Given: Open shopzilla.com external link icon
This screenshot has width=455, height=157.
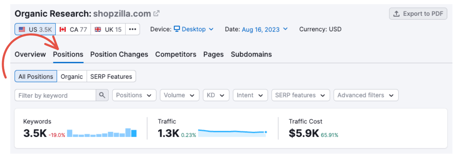Looking at the screenshot, I should click(x=156, y=14).
